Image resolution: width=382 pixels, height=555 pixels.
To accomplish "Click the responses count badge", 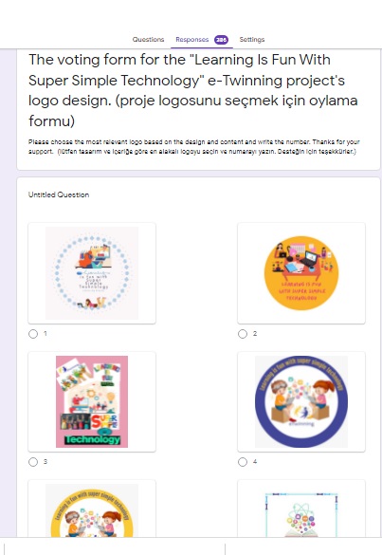I will tap(222, 40).
